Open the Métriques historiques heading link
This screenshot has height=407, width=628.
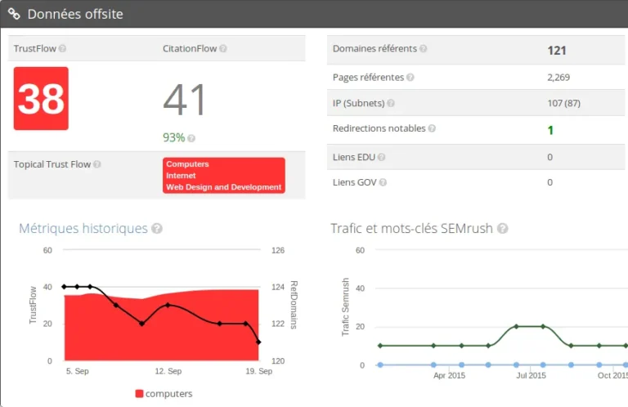click(83, 229)
